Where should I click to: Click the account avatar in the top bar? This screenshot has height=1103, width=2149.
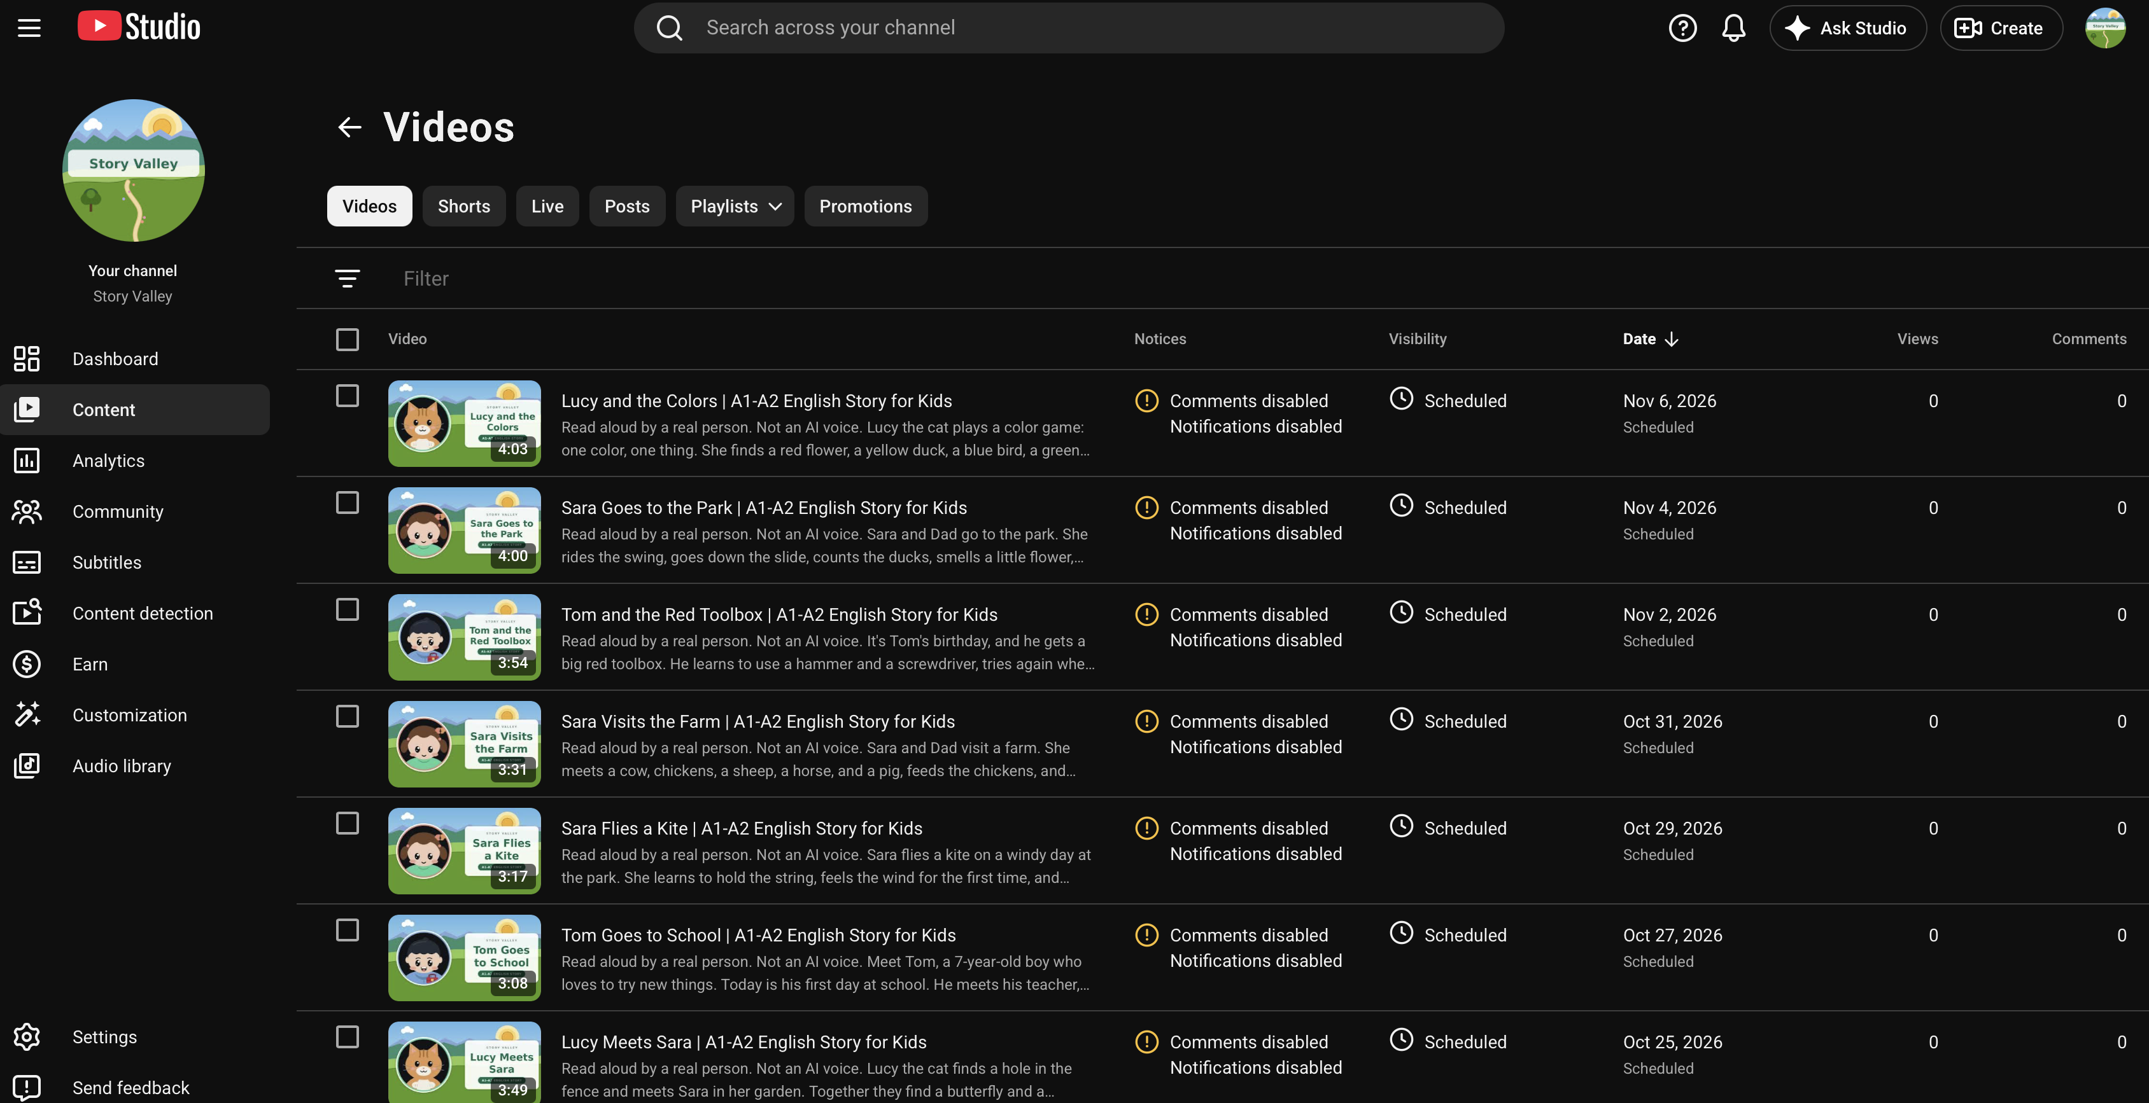click(2105, 27)
